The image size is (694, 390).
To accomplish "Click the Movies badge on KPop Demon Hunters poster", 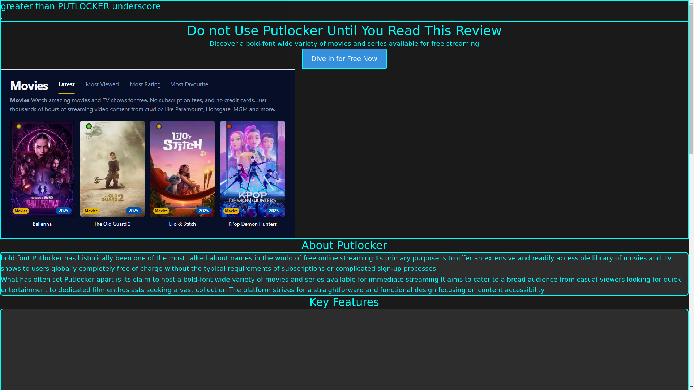I will (231, 211).
